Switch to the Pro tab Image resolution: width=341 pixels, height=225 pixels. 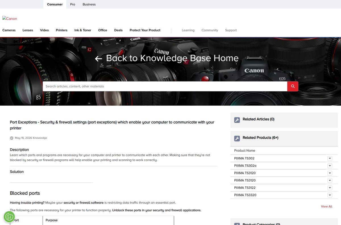(x=72, y=4)
